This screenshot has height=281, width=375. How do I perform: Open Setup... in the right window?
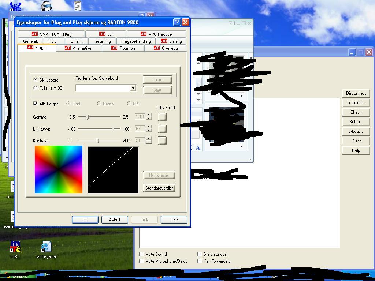tap(356, 121)
